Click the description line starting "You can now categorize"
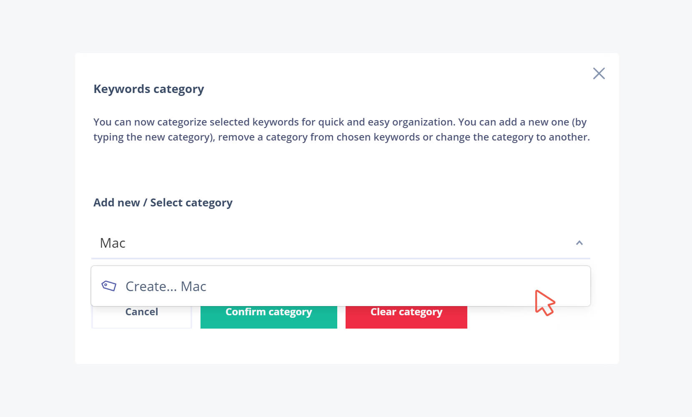The width and height of the screenshot is (692, 417). [x=340, y=122]
